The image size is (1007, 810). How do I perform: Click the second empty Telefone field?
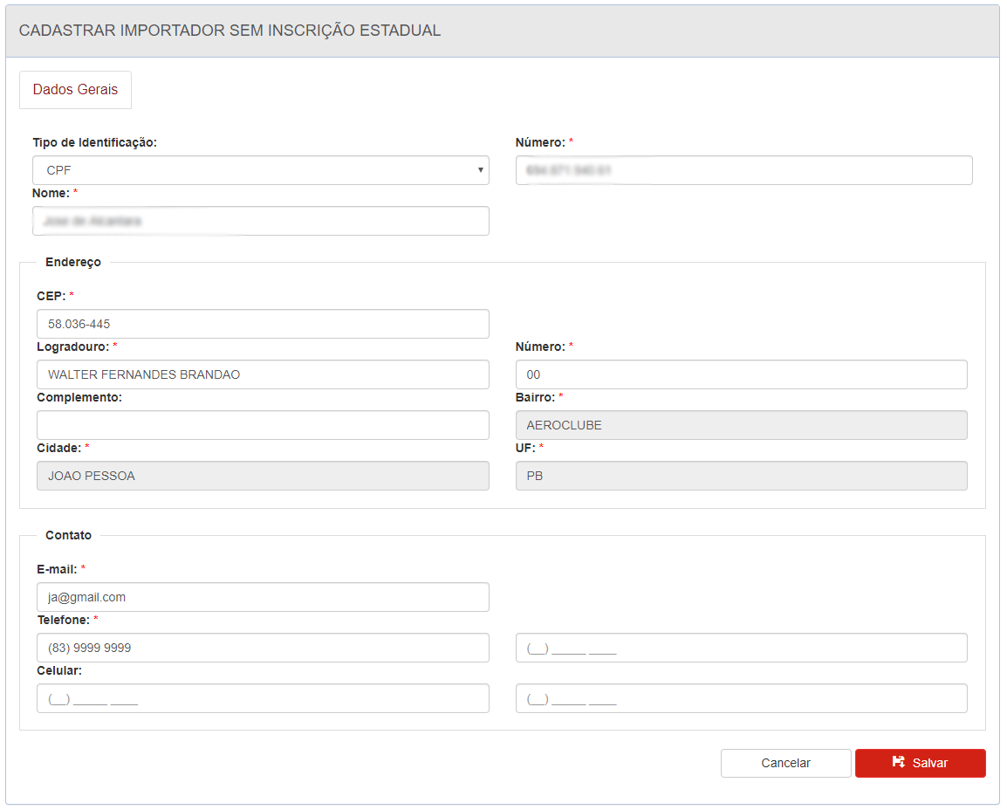741,649
